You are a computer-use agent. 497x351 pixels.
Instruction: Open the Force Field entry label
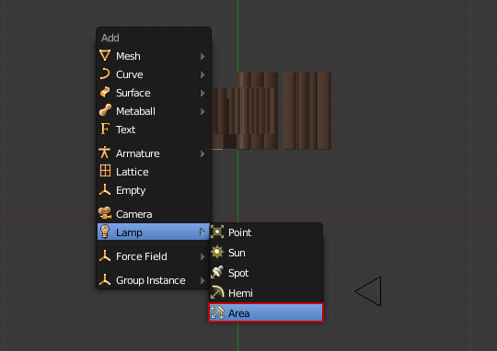click(142, 256)
